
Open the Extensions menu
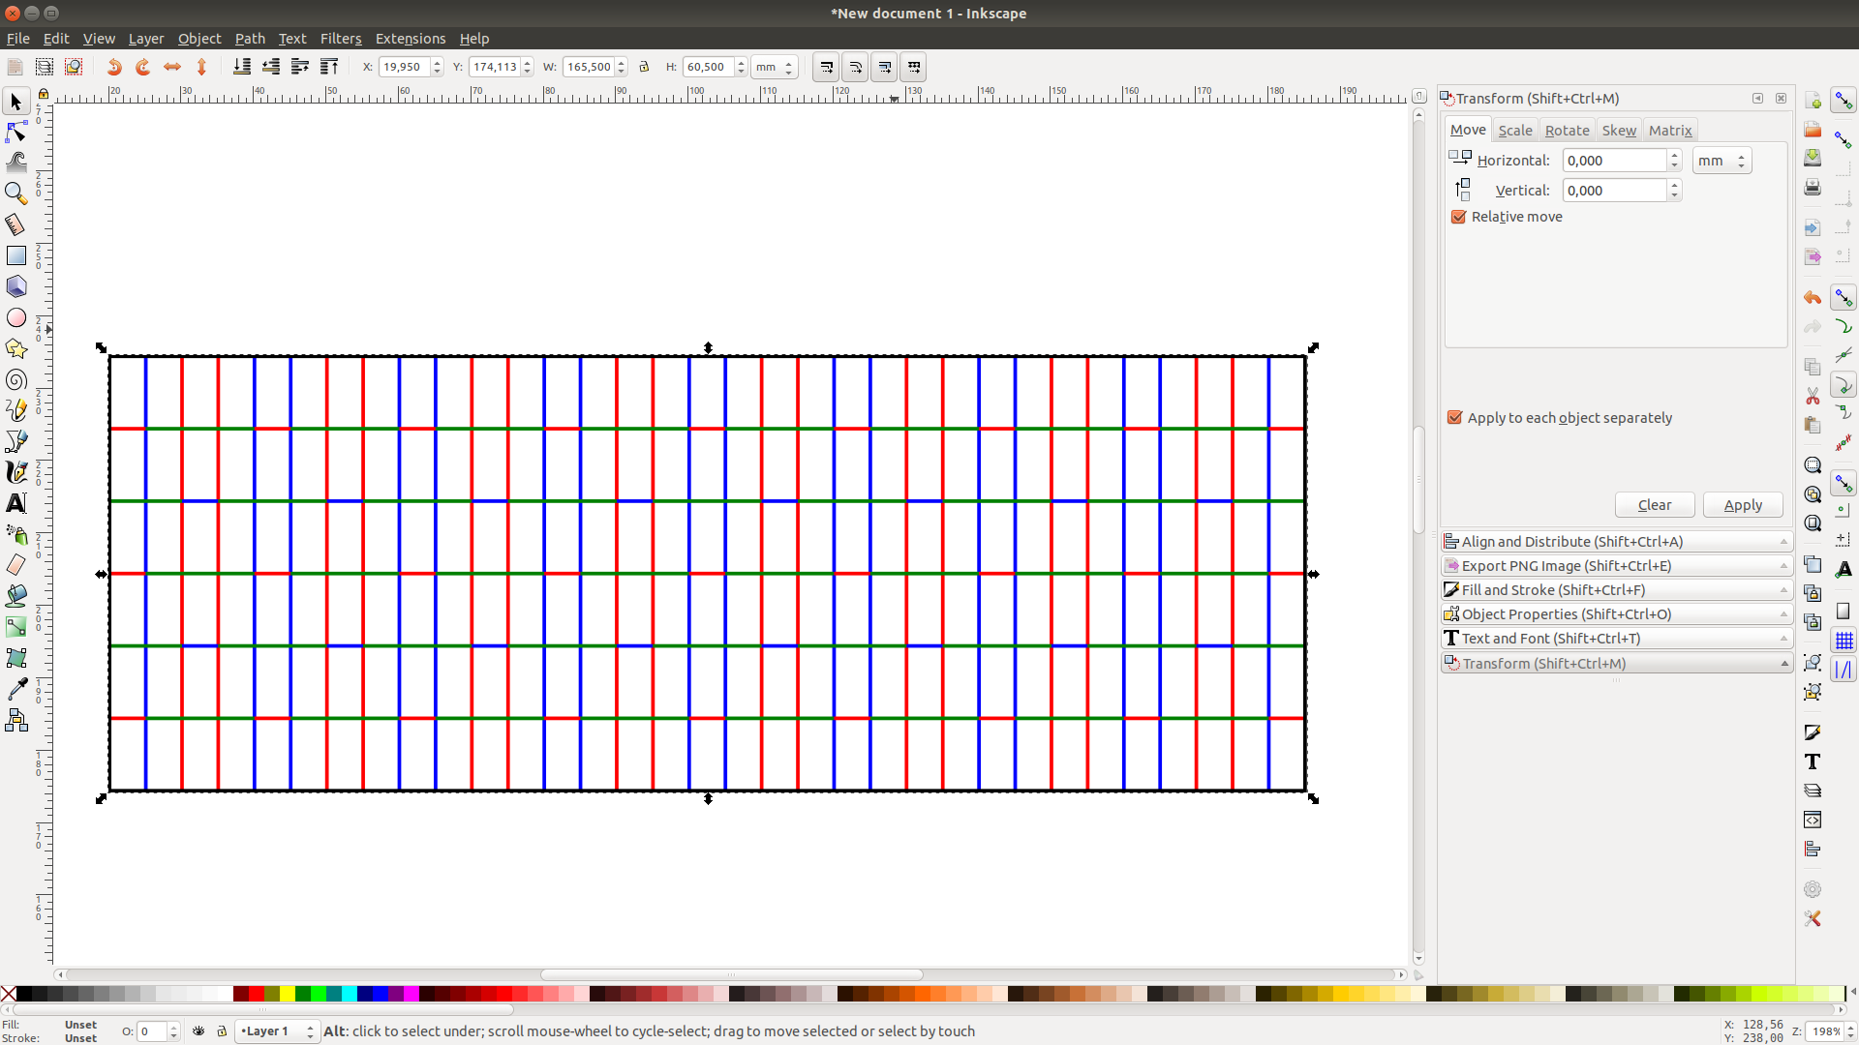click(410, 39)
